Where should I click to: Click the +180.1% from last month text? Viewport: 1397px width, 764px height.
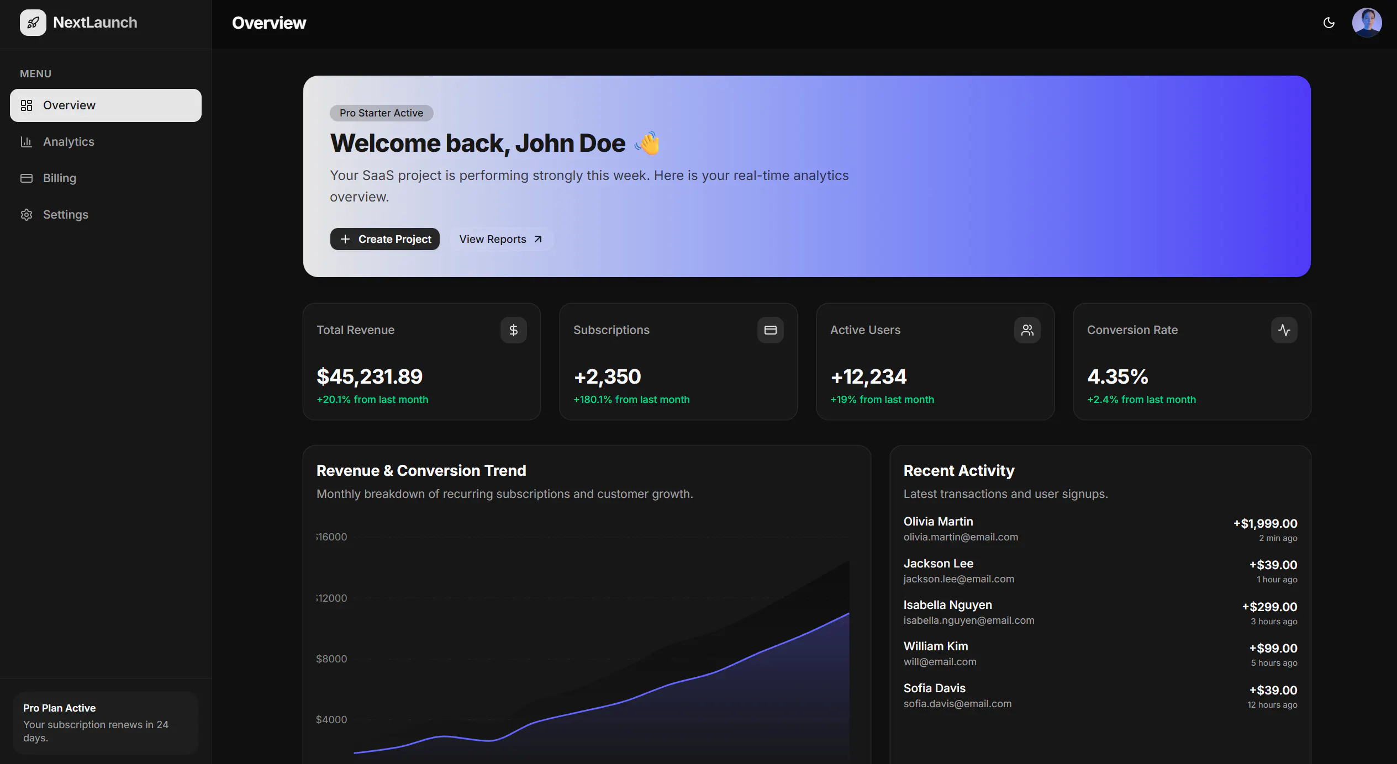[x=631, y=400]
